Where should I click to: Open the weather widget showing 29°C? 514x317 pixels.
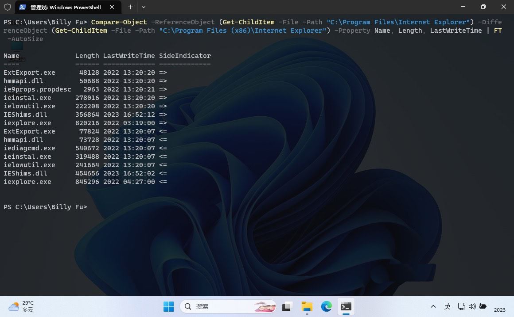[20, 306]
